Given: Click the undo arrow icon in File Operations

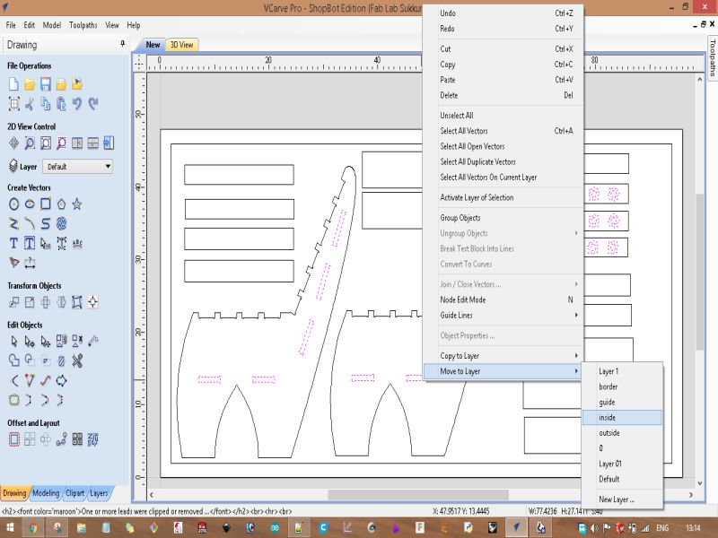Looking at the screenshot, I should pyautogui.click(x=77, y=104).
